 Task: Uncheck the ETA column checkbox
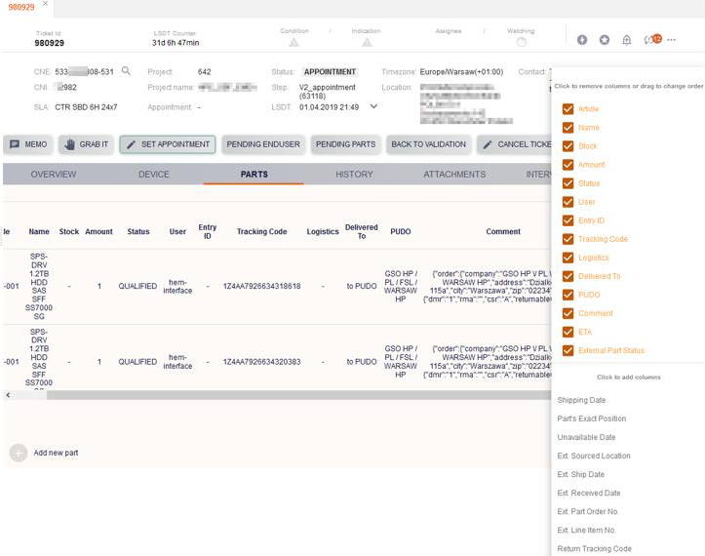point(568,332)
